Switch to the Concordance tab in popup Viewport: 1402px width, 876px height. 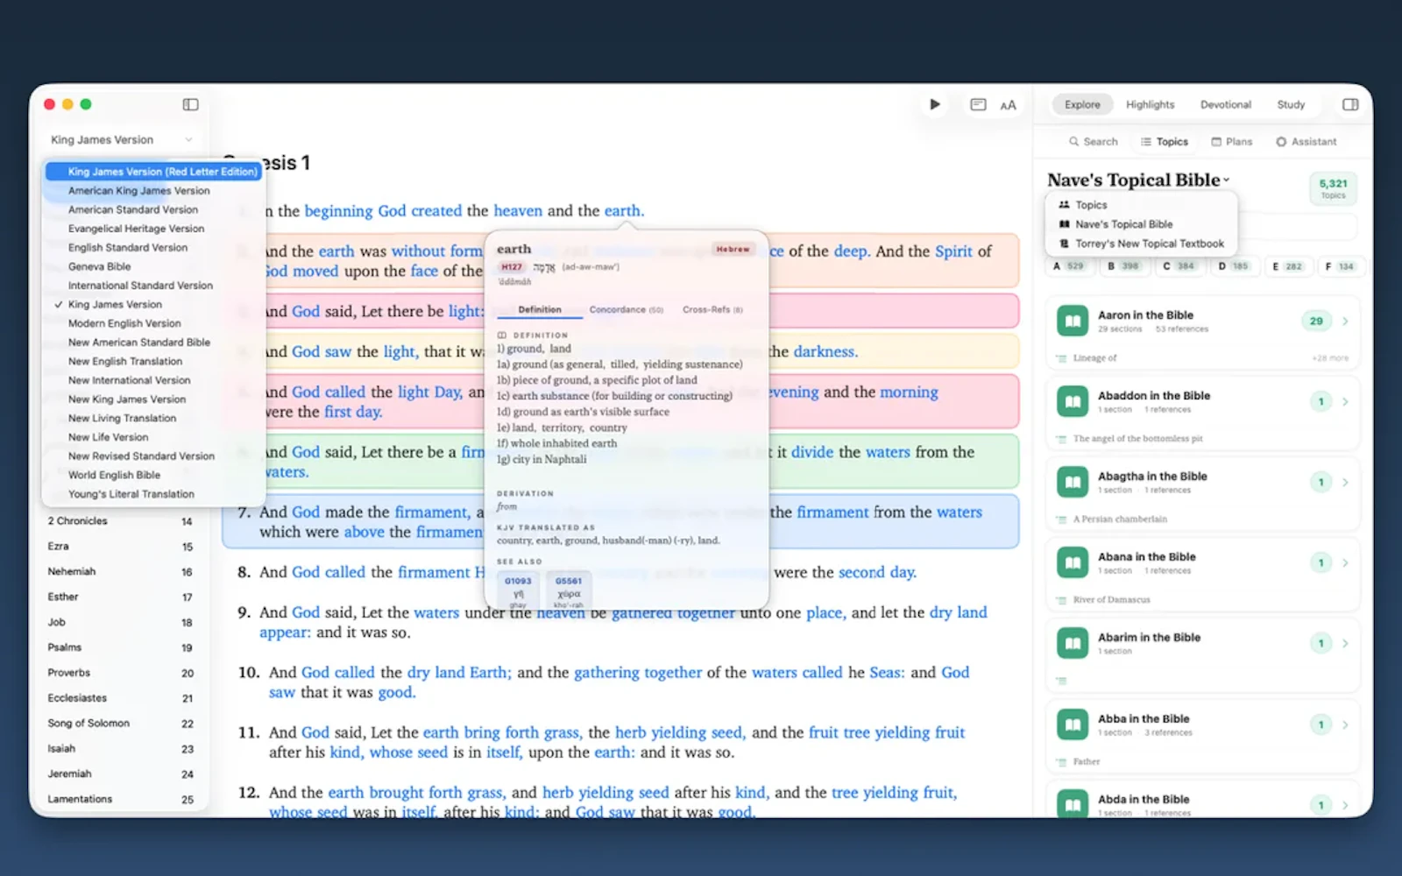pos(626,309)
